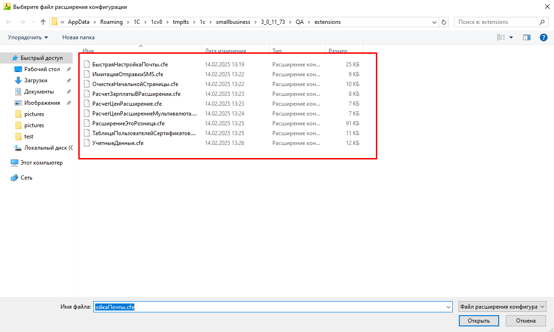This screenshot has height=332, width=554.
Task: Open the view options dropdown arrow
Action: point(511,37)
